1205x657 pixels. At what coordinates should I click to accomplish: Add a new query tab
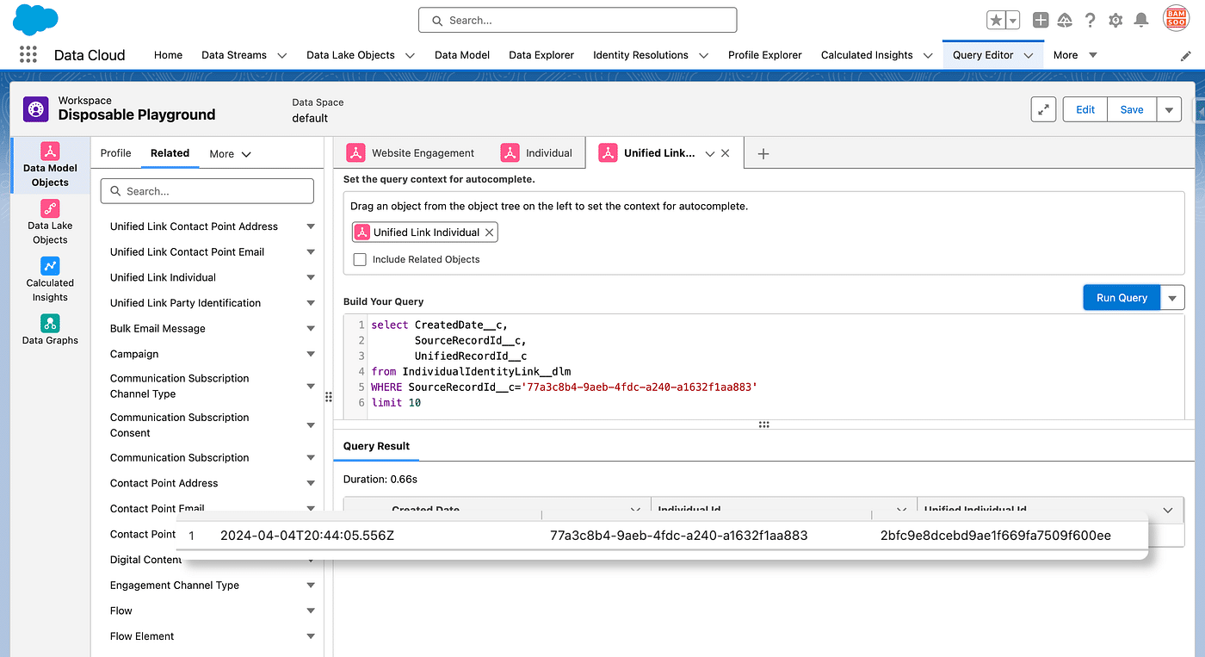tap(763, 153)
